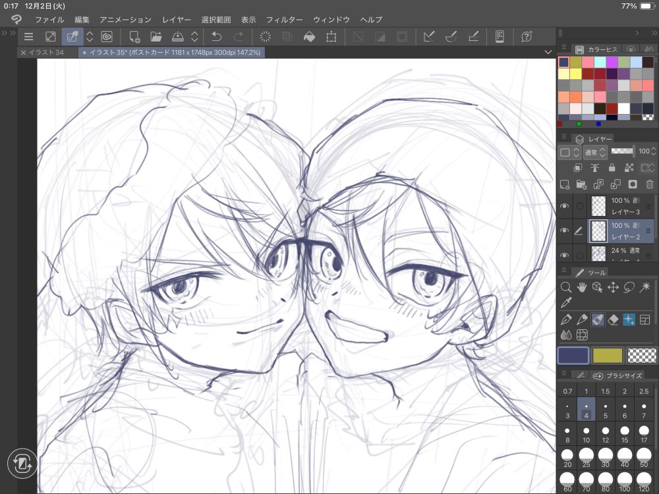Open the フィルター menu
The width and height of the screenshot is (659, 494).
click(x=284, y=20)
